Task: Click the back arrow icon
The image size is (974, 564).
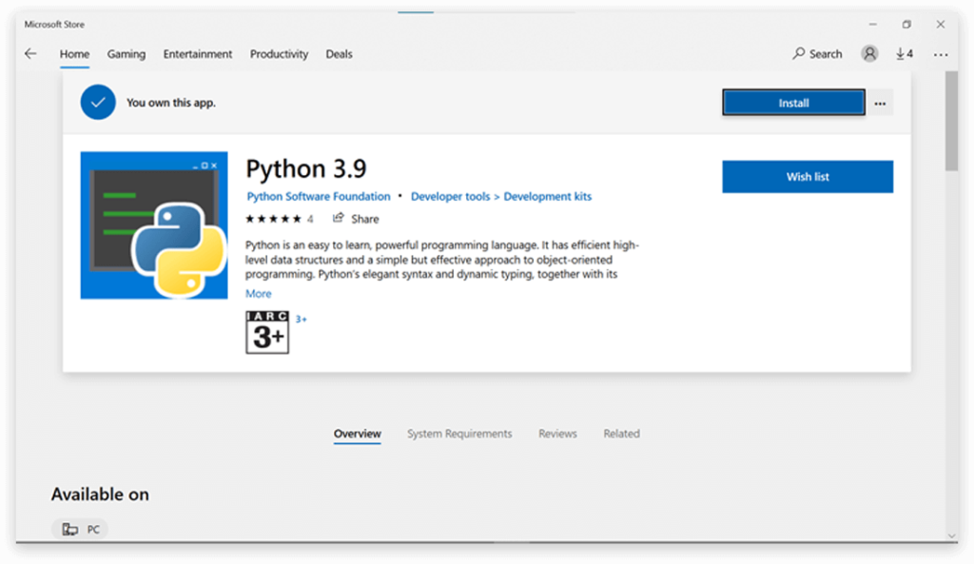Action: coord(30,54)
